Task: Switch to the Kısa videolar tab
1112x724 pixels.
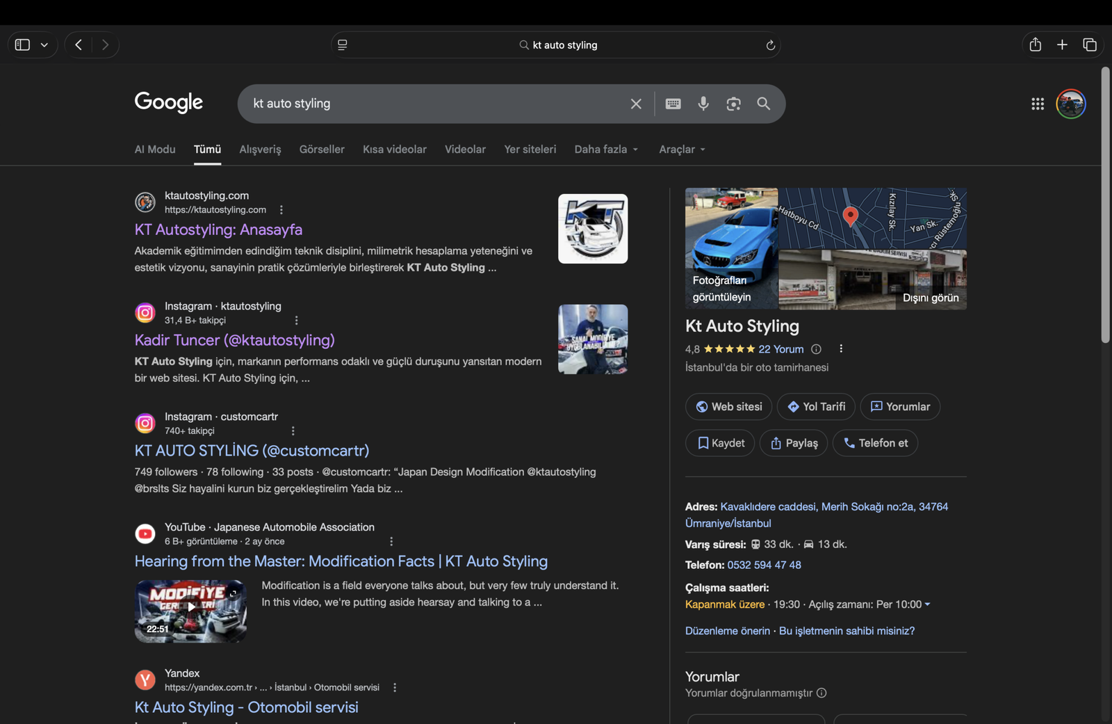Action: point(395,150)
